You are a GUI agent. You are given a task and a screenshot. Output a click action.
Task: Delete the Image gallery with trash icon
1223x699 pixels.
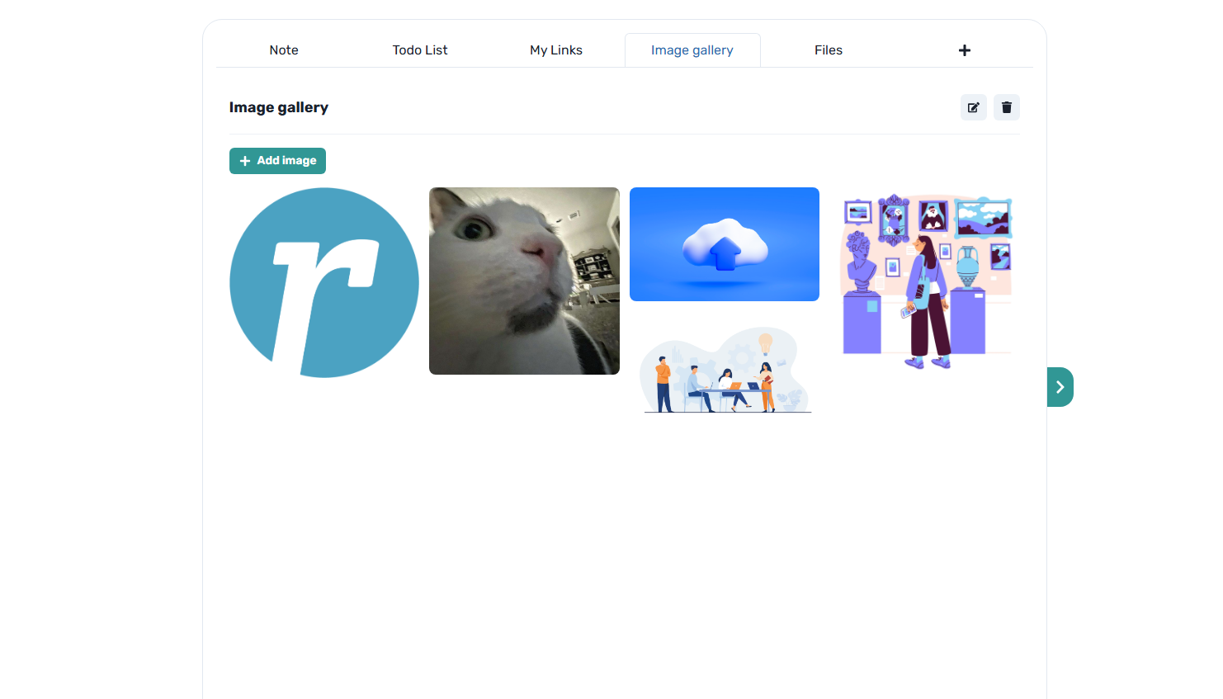click(x=1007, y=107)
